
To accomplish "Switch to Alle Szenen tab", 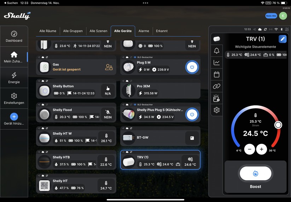I will point(98,31).
